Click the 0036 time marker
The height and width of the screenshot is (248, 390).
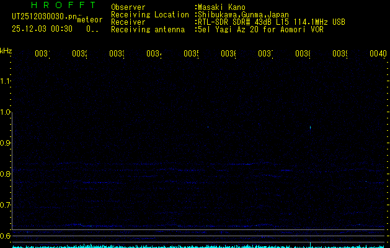228,53
